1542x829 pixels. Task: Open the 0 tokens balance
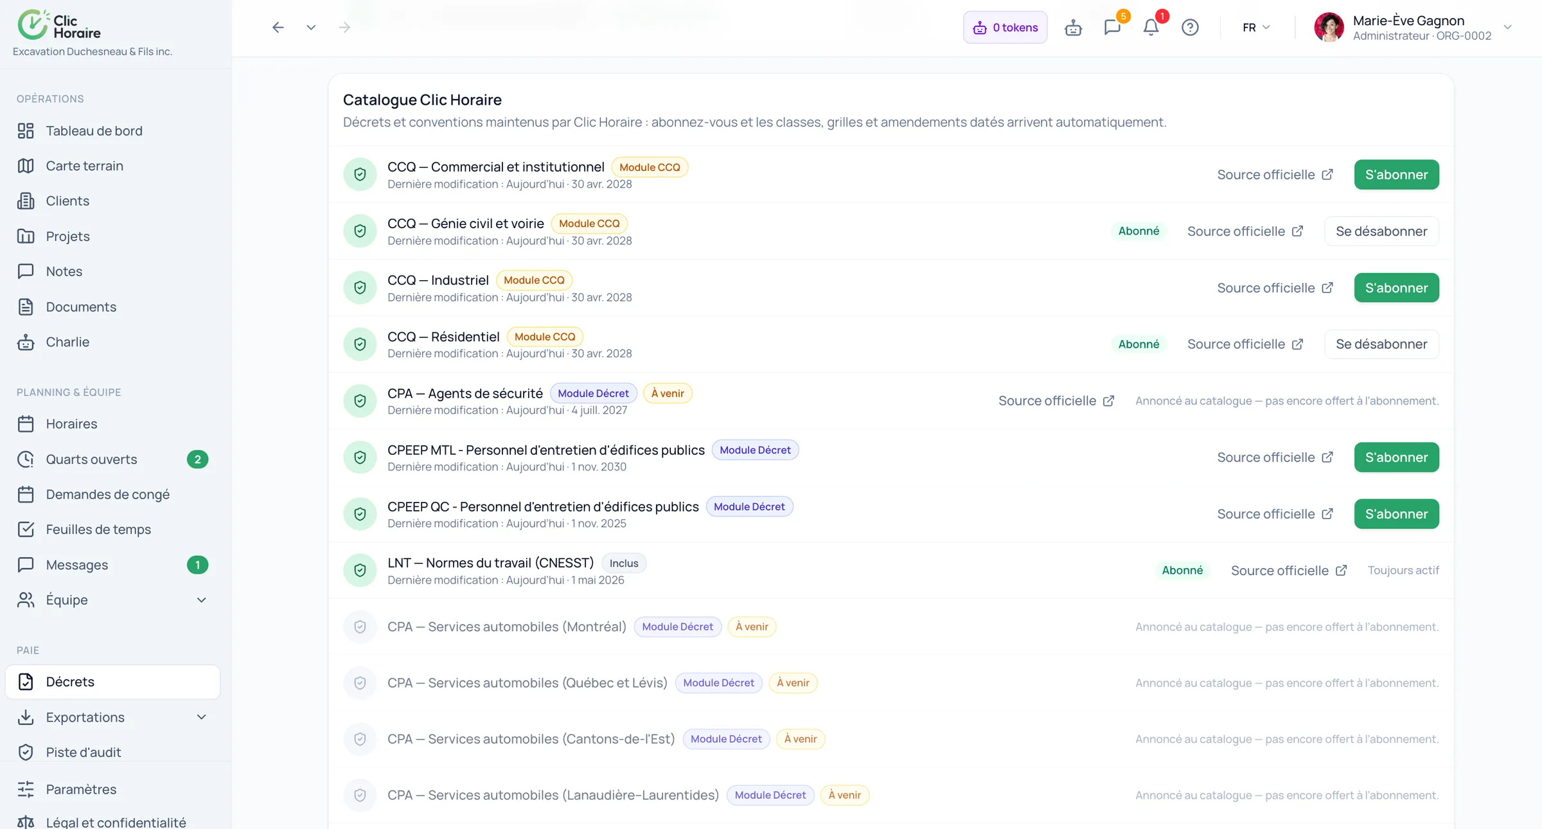tap(1005, 27)
